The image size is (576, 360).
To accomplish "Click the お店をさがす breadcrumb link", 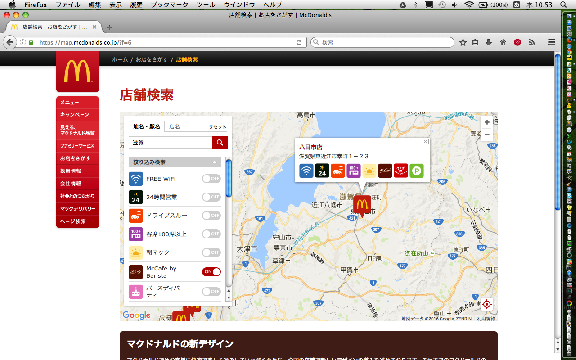I will (x=152, y=59).
